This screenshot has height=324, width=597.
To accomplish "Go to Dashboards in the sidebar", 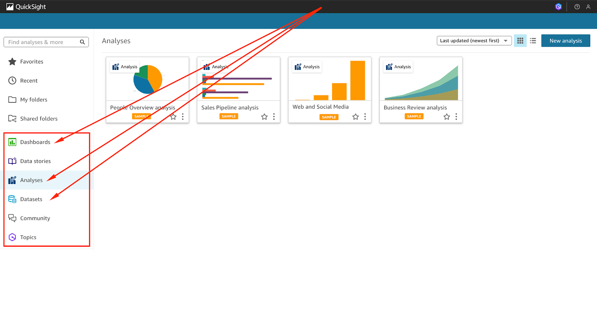I will (x=35, y=142).
